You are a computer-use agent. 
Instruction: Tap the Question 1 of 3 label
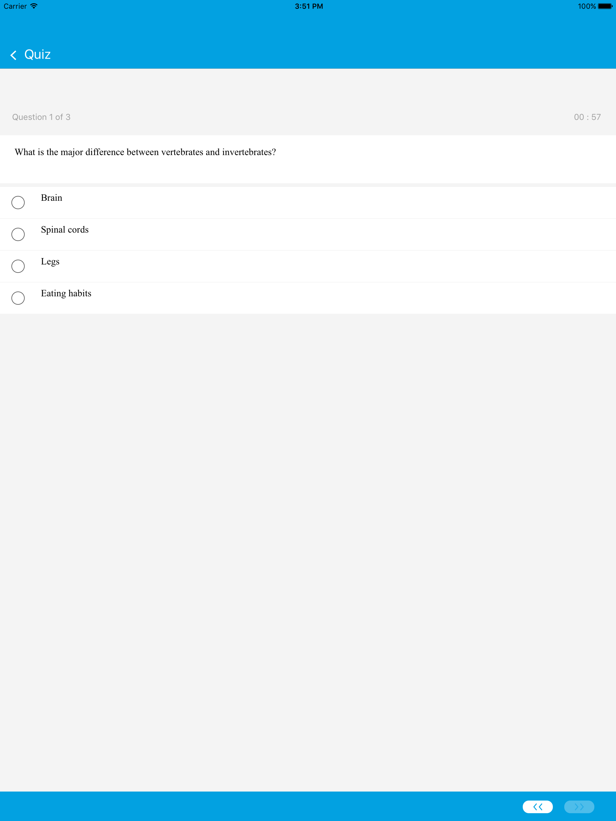pyautogui.click(x=41, y=117)
